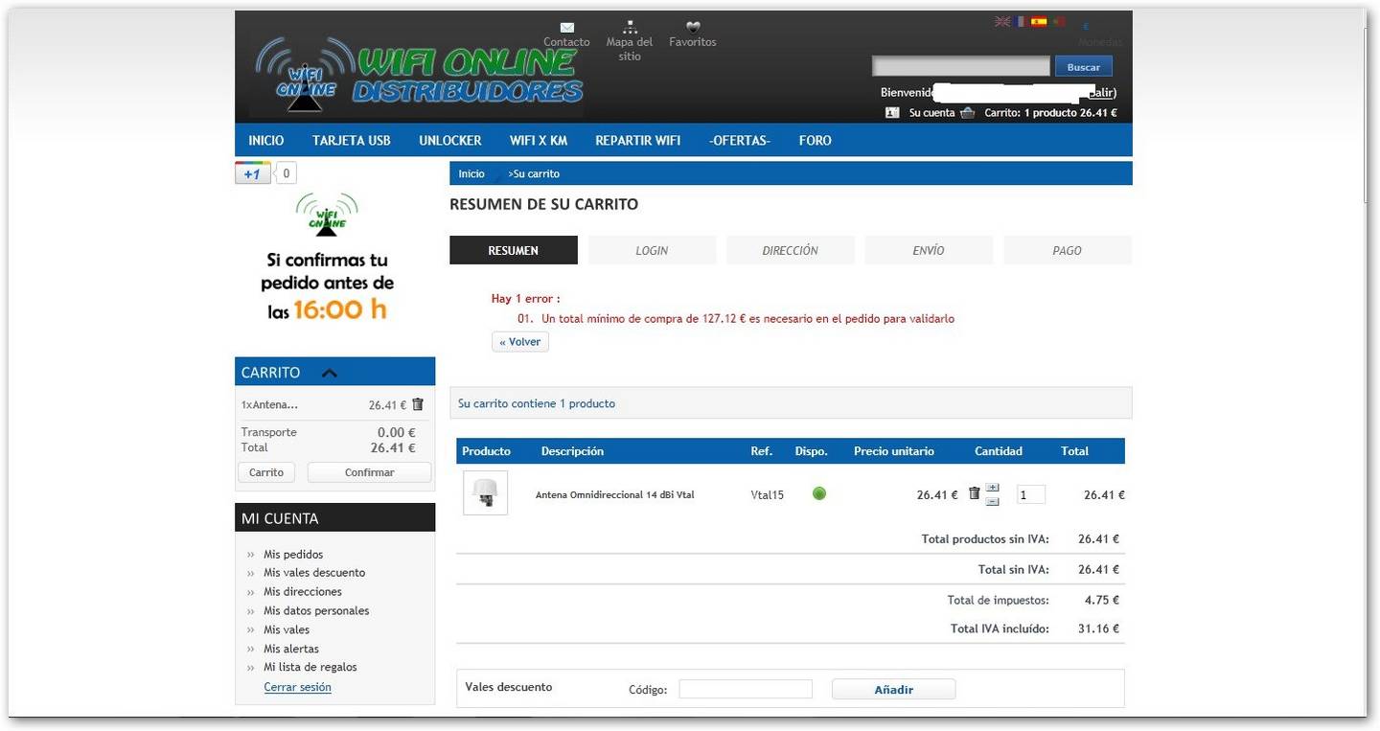Open the TARJETA USB menu
This screenshot has height=731, width=1380.
352,140
